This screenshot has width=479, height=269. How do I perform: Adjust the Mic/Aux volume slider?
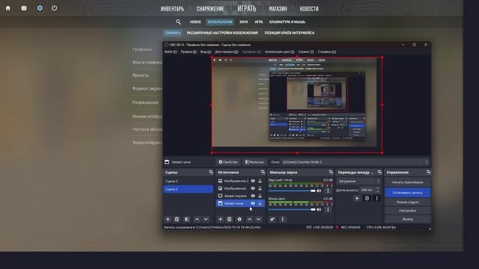pyautogui.click(x=292, y=209)
